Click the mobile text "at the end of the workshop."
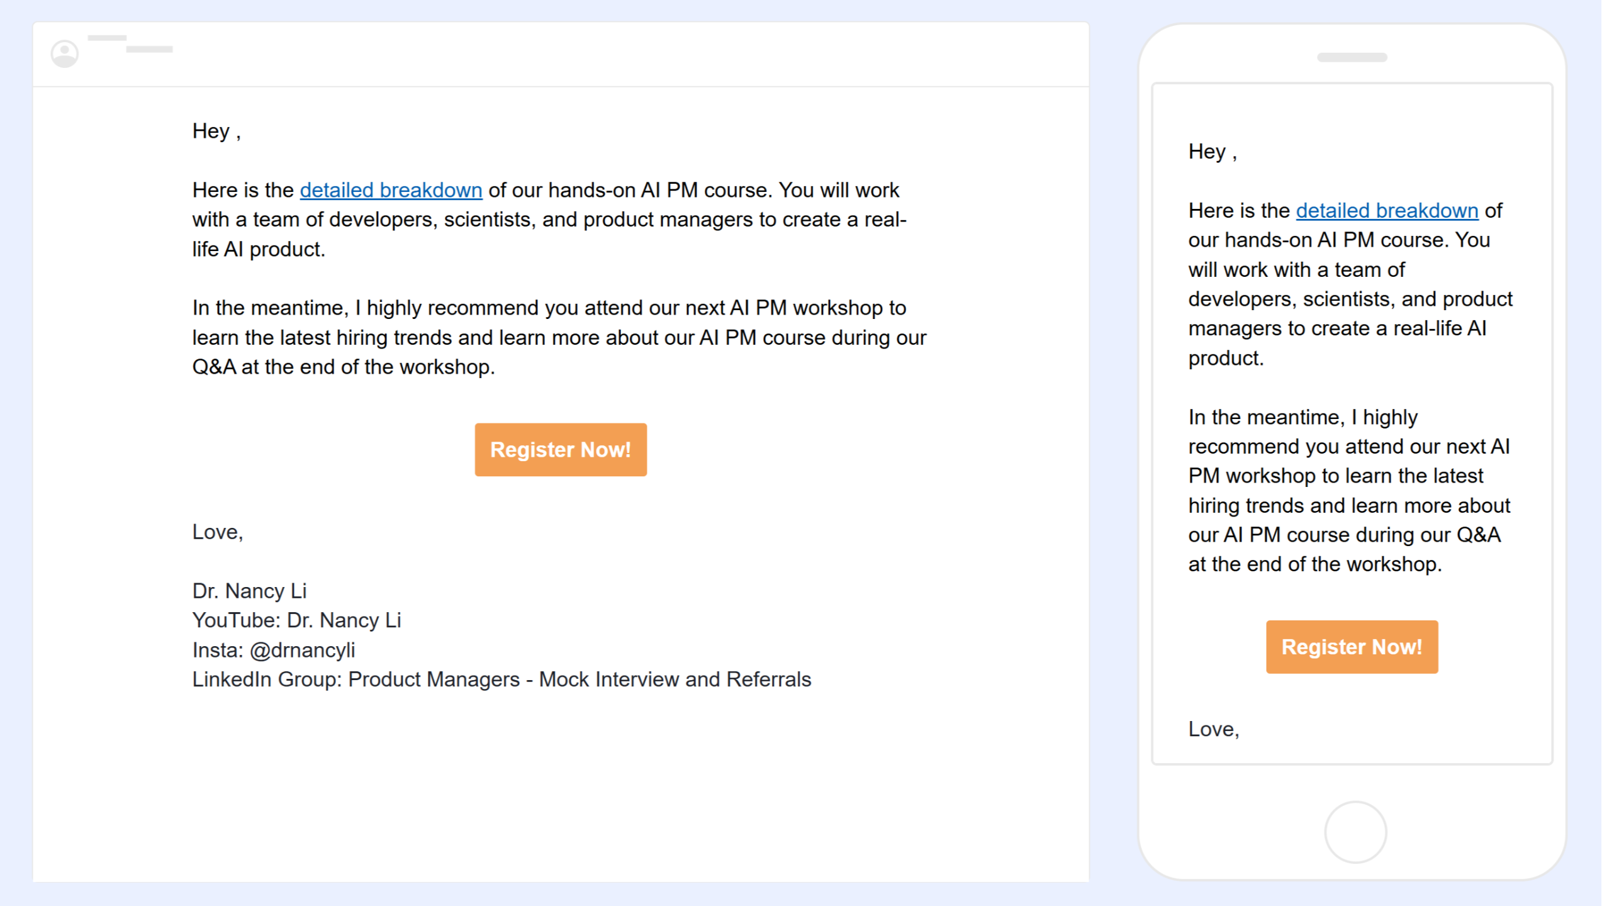 tap(1315, 564)
